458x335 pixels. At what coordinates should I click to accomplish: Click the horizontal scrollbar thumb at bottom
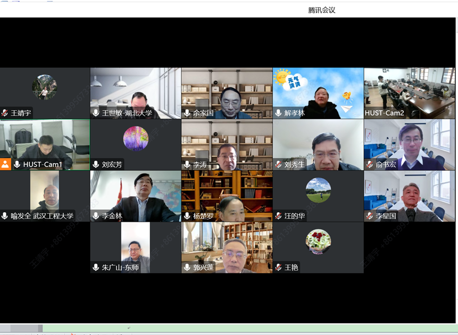click(26, 328)
